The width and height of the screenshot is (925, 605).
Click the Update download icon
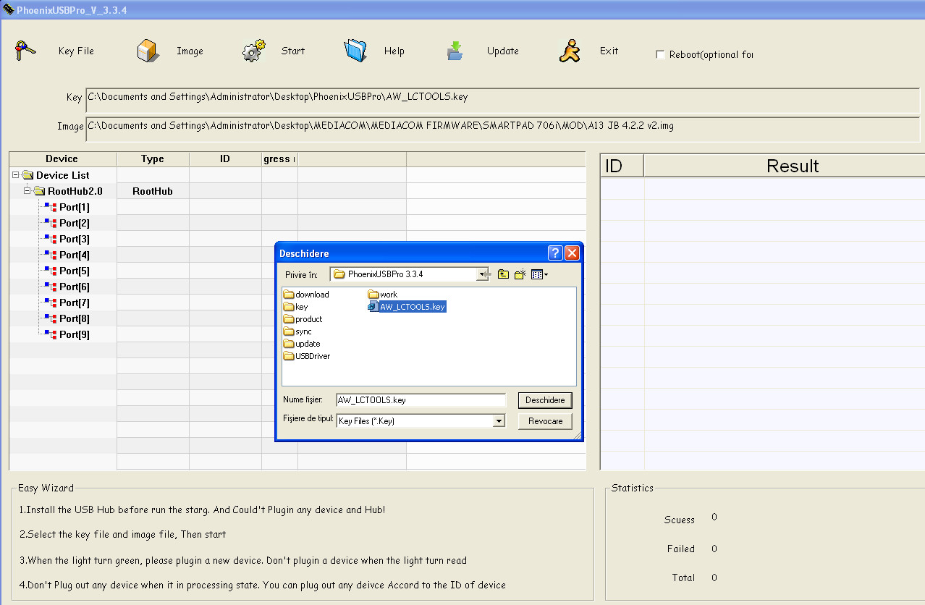coord(455,51)
